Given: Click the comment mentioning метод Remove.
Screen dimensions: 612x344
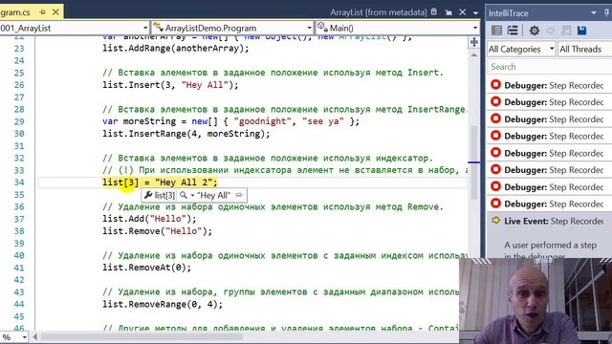Looking at the screenshot, I should [x=273, y=207].
